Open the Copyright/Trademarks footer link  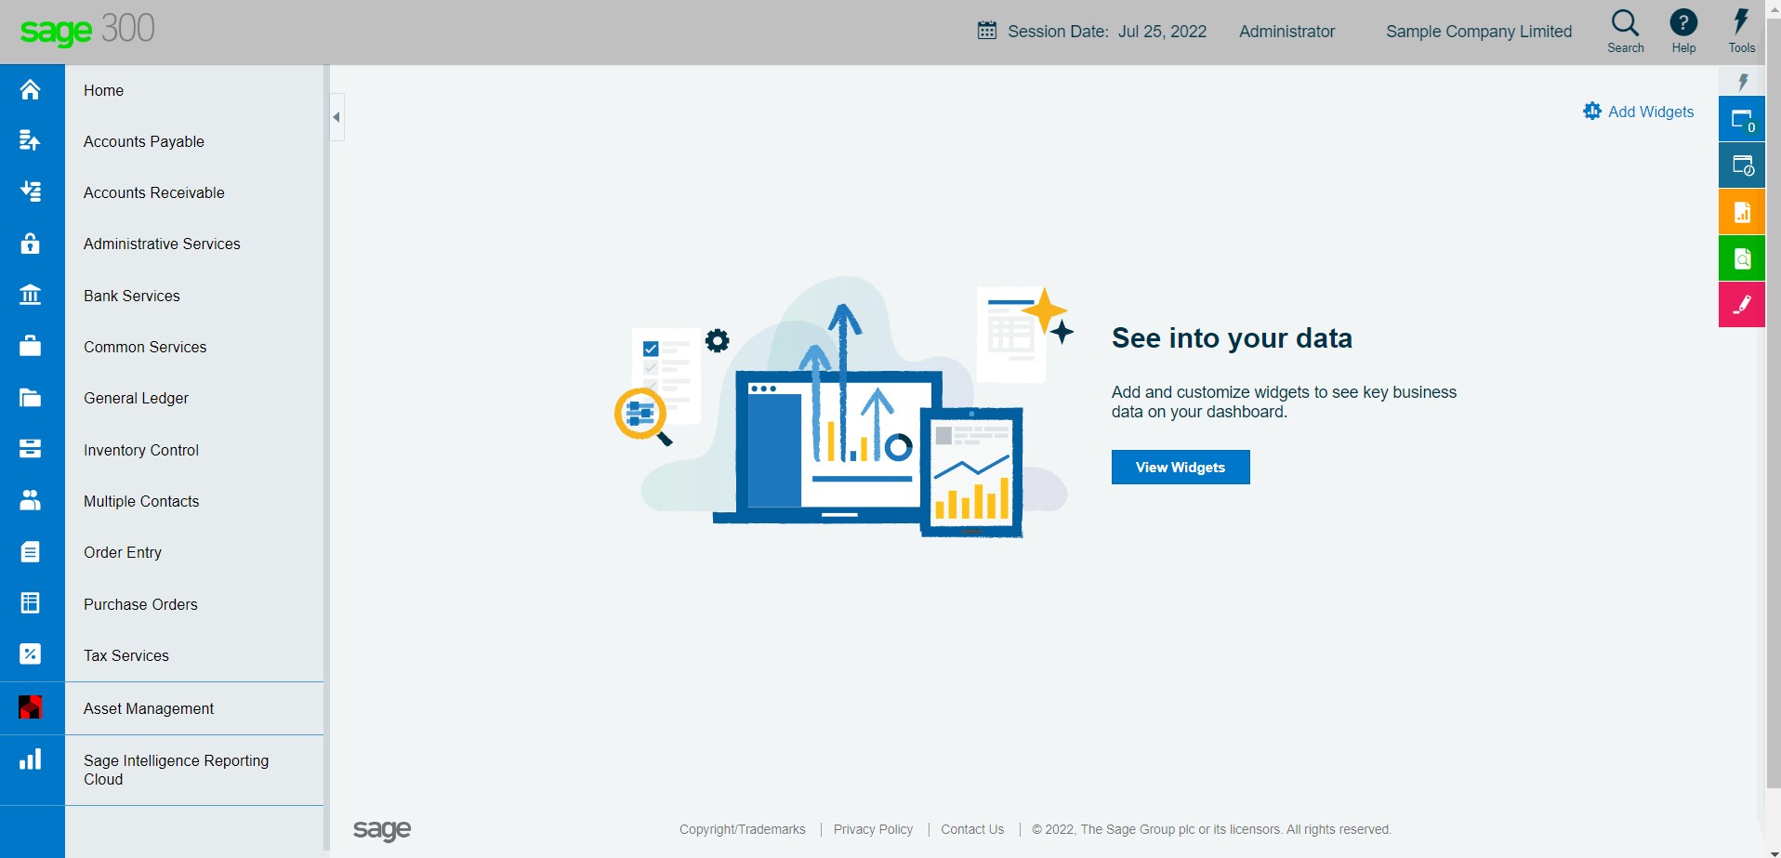pos(742,829)
